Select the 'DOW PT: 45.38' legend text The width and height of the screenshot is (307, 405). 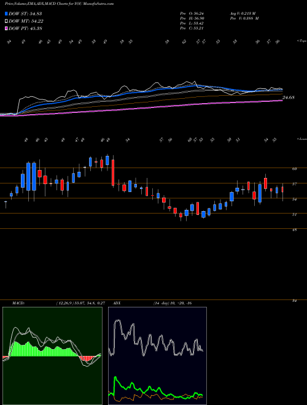point(25,28)
